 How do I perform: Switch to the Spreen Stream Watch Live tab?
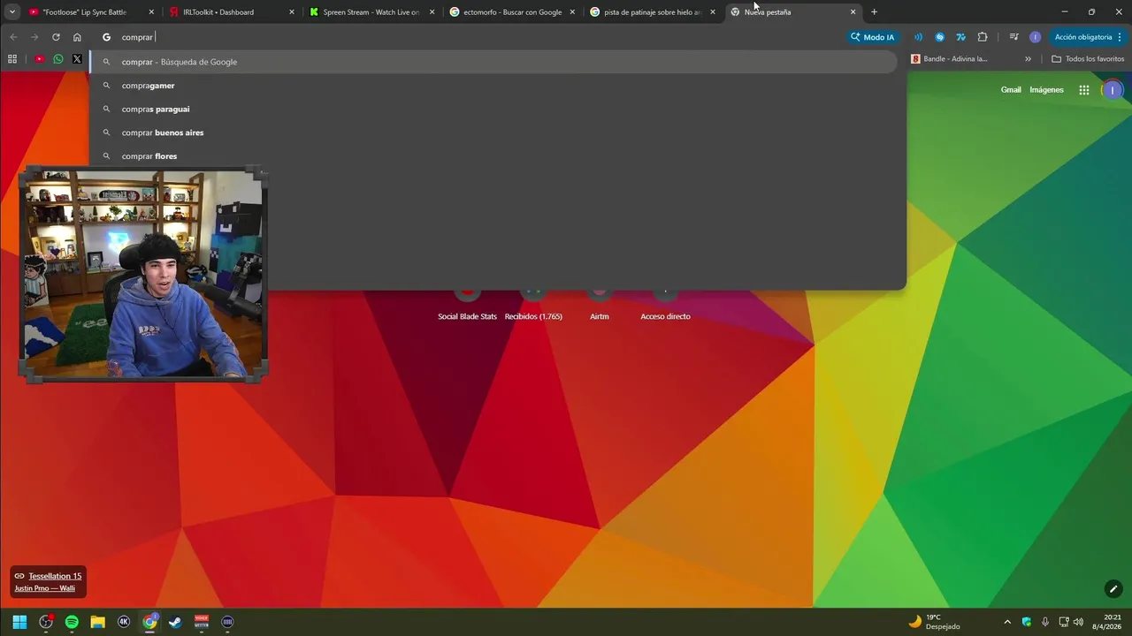373,12
